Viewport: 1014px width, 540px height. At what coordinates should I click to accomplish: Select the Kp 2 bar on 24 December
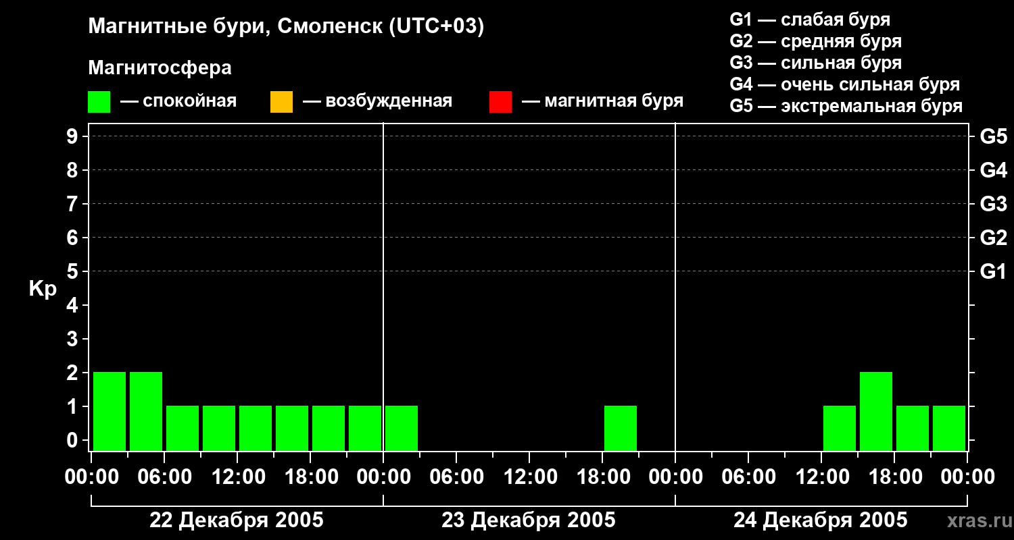pos(876,411)
